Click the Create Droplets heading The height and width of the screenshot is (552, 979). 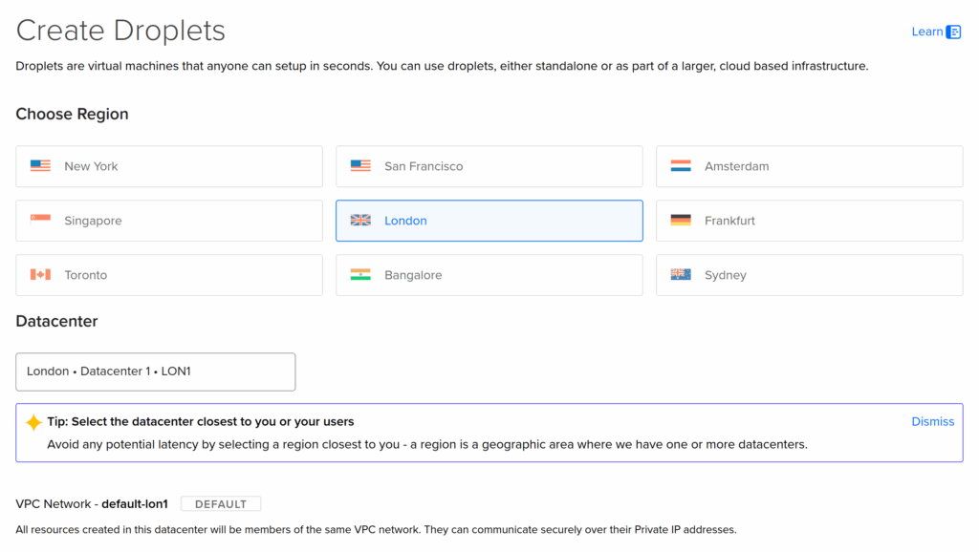tap(120, 31)
